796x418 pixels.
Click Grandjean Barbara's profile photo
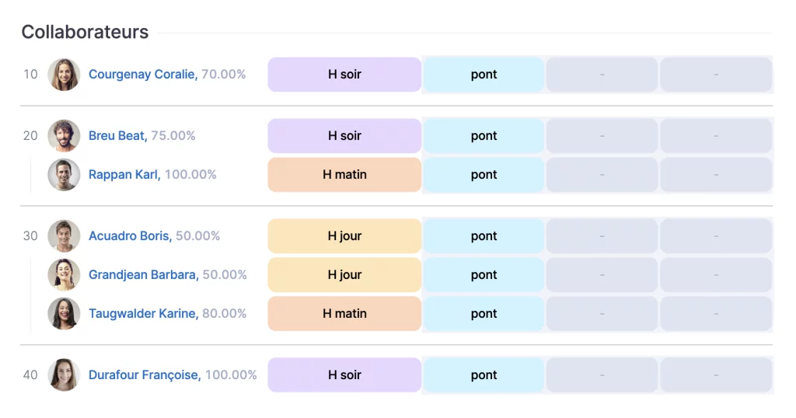coord(64,275)
